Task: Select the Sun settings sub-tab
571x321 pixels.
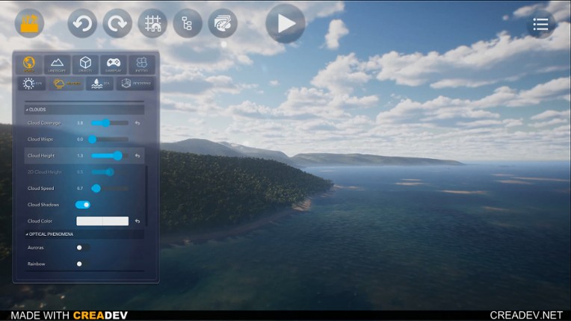Action: pyautogui.click(x=31, y=84)
